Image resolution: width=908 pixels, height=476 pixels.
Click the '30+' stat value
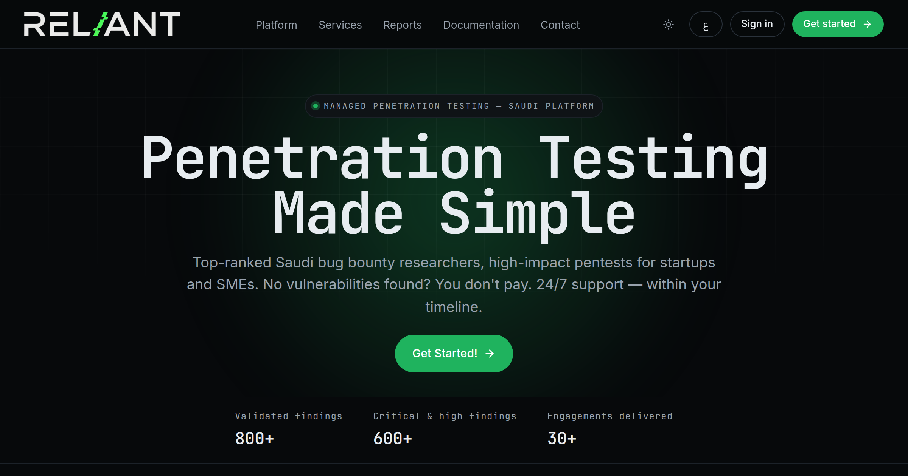(561, 438)
